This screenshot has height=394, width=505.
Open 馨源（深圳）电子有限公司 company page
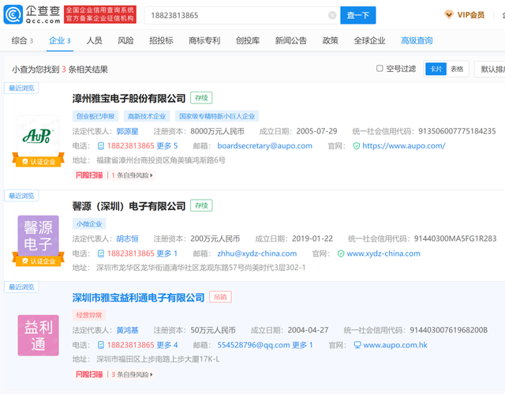[129, 206]
